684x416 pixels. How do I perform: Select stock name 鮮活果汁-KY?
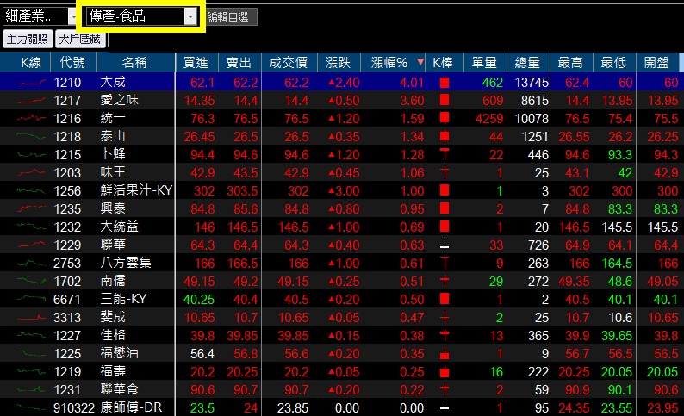[x=136, y=190]
